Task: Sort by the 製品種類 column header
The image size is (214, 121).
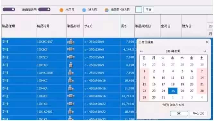Action: click(19, 26)
